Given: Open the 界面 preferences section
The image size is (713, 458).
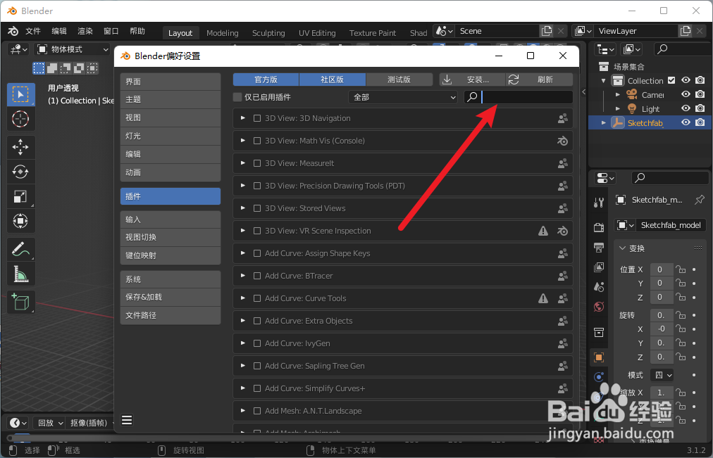Looking at the screenshot, I should point(170,82).
